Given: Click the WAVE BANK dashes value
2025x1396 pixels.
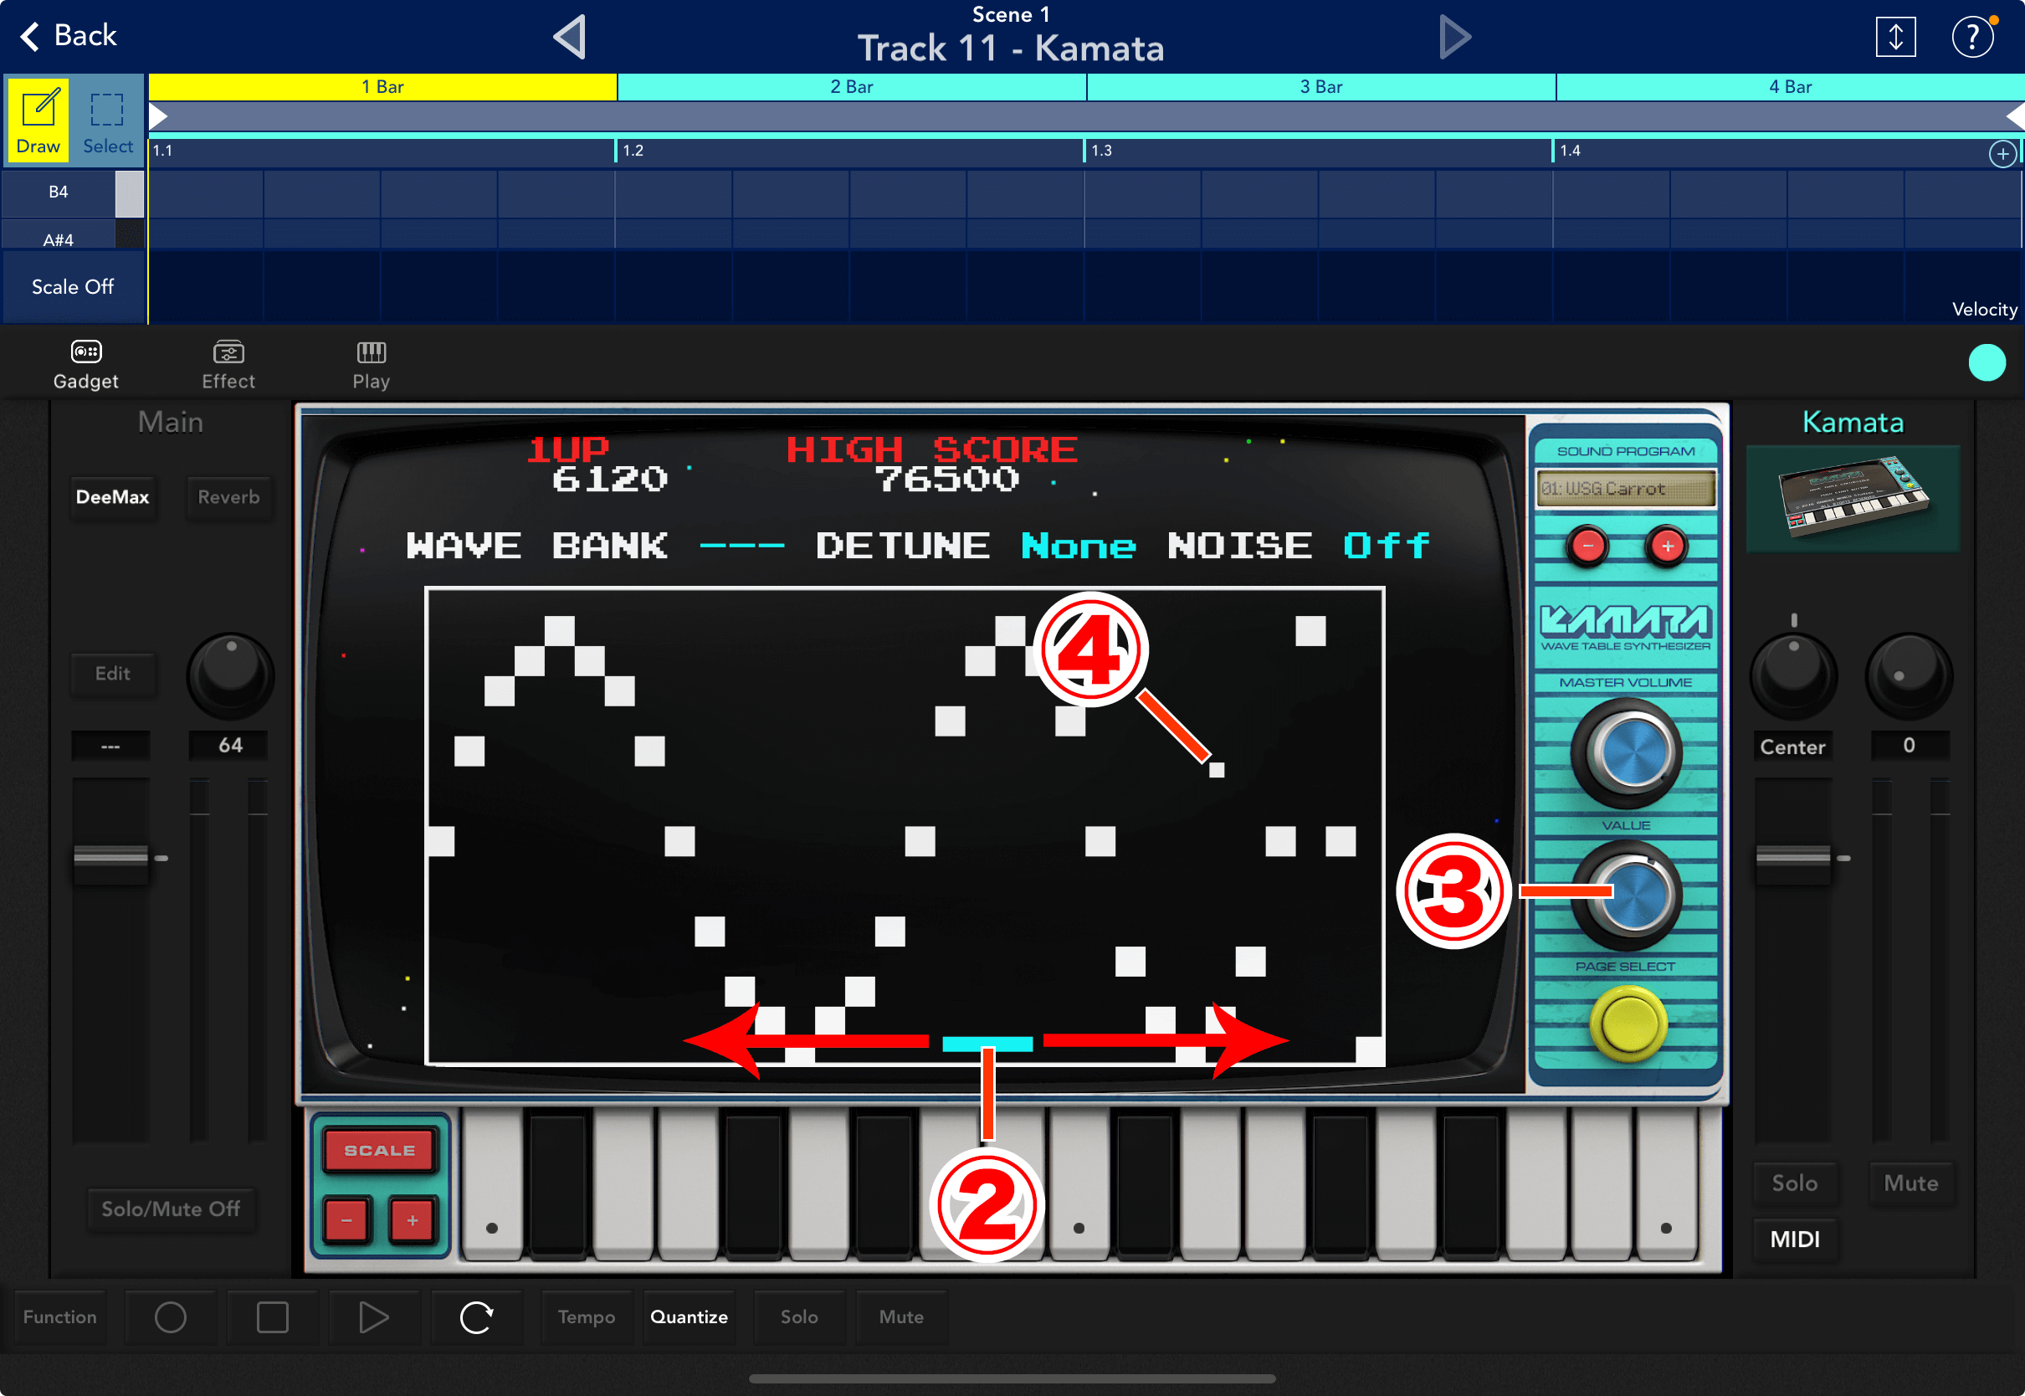Looking at the screenshot, I should pos(742,546).
